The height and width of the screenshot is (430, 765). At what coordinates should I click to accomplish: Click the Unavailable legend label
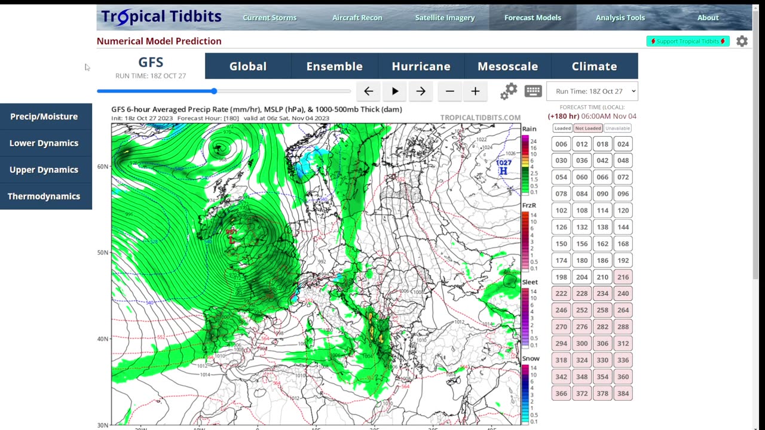tap(617, 128)
